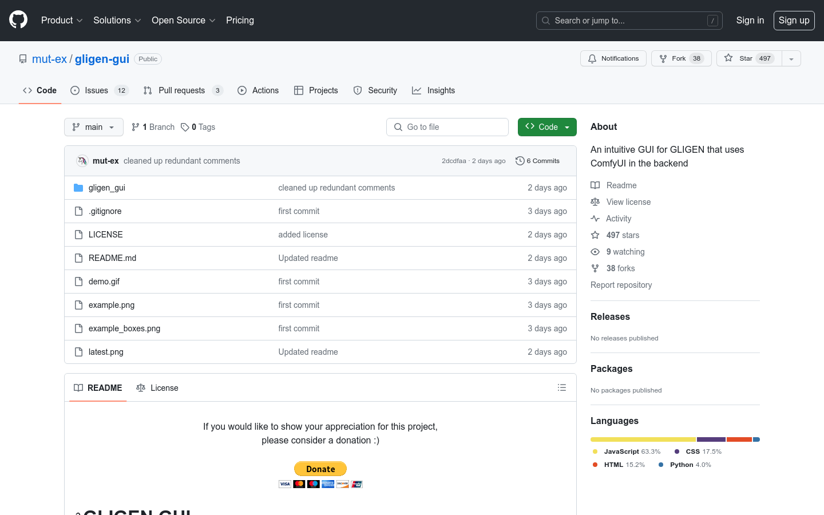This screenshot has width=824, height=515.
Task: Open Python 4.0% language link
Action: [x=684, y=465]
